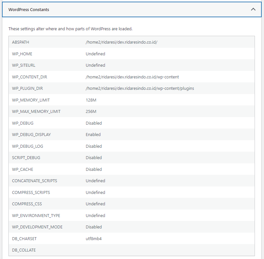Click the COMPRESS_SCRIPTS label

point(31,193)
